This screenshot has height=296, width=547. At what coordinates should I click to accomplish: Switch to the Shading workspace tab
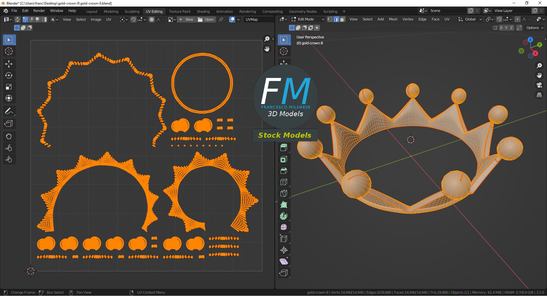(203, 11)
